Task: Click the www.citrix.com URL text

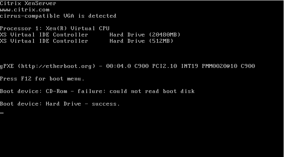Action: [25, 10]
